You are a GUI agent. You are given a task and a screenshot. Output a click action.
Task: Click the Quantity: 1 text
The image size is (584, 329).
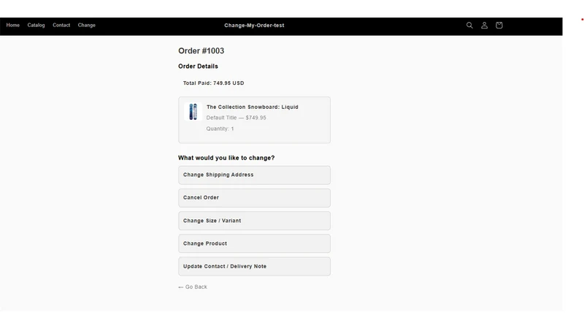point(220,129)
